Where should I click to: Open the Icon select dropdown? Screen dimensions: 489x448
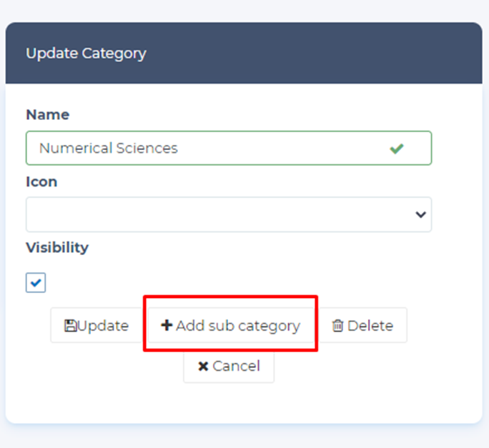229,214
